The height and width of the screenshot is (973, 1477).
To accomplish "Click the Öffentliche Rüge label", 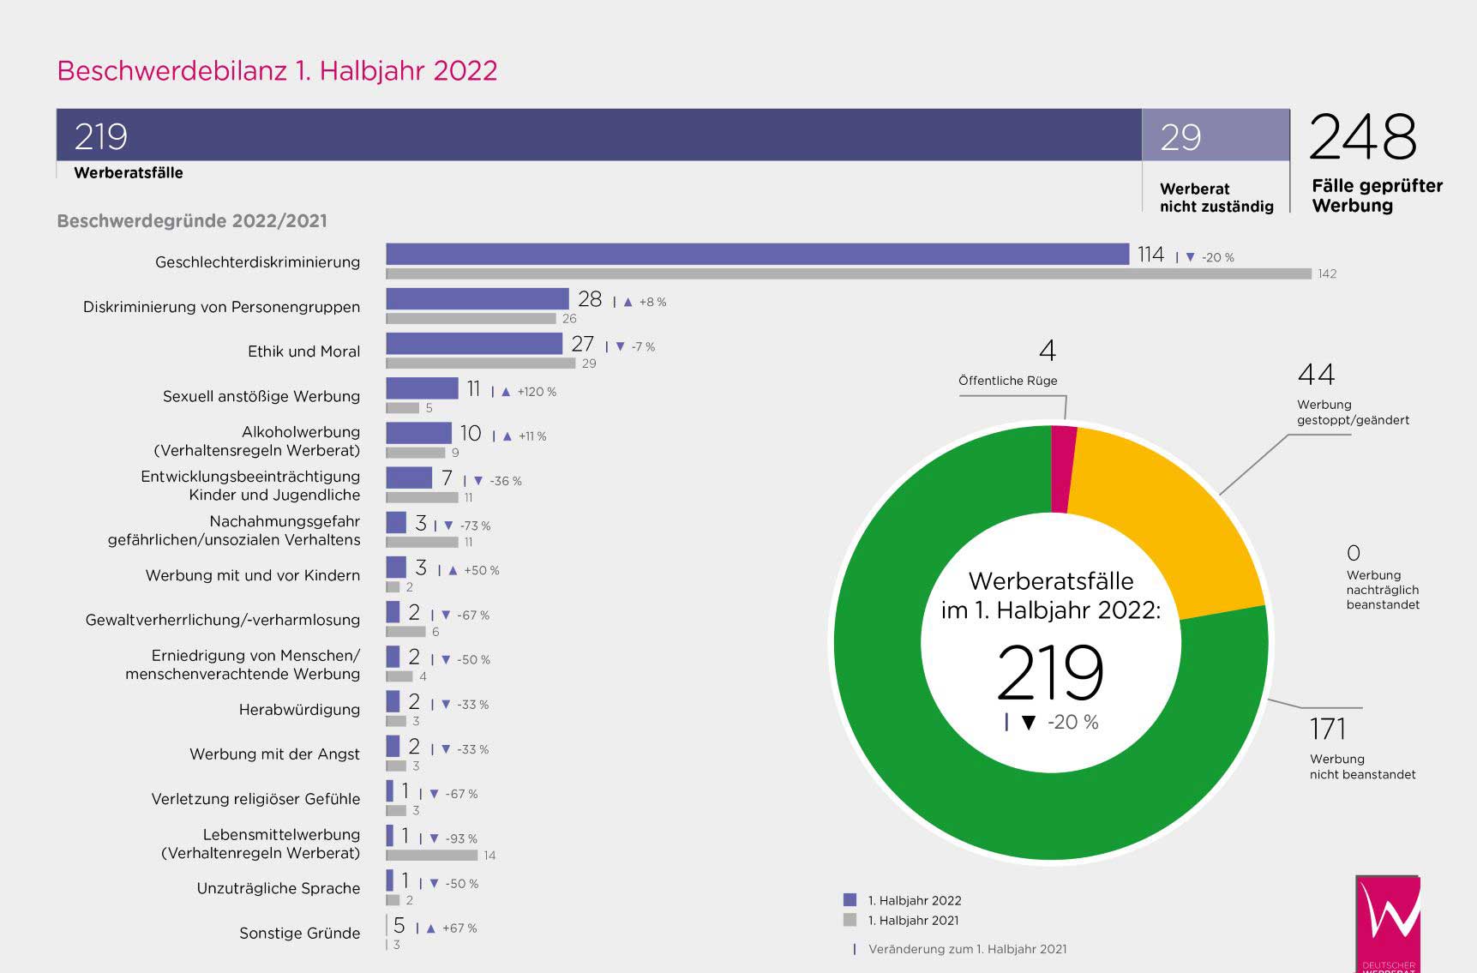I will tap(1008, 381).
